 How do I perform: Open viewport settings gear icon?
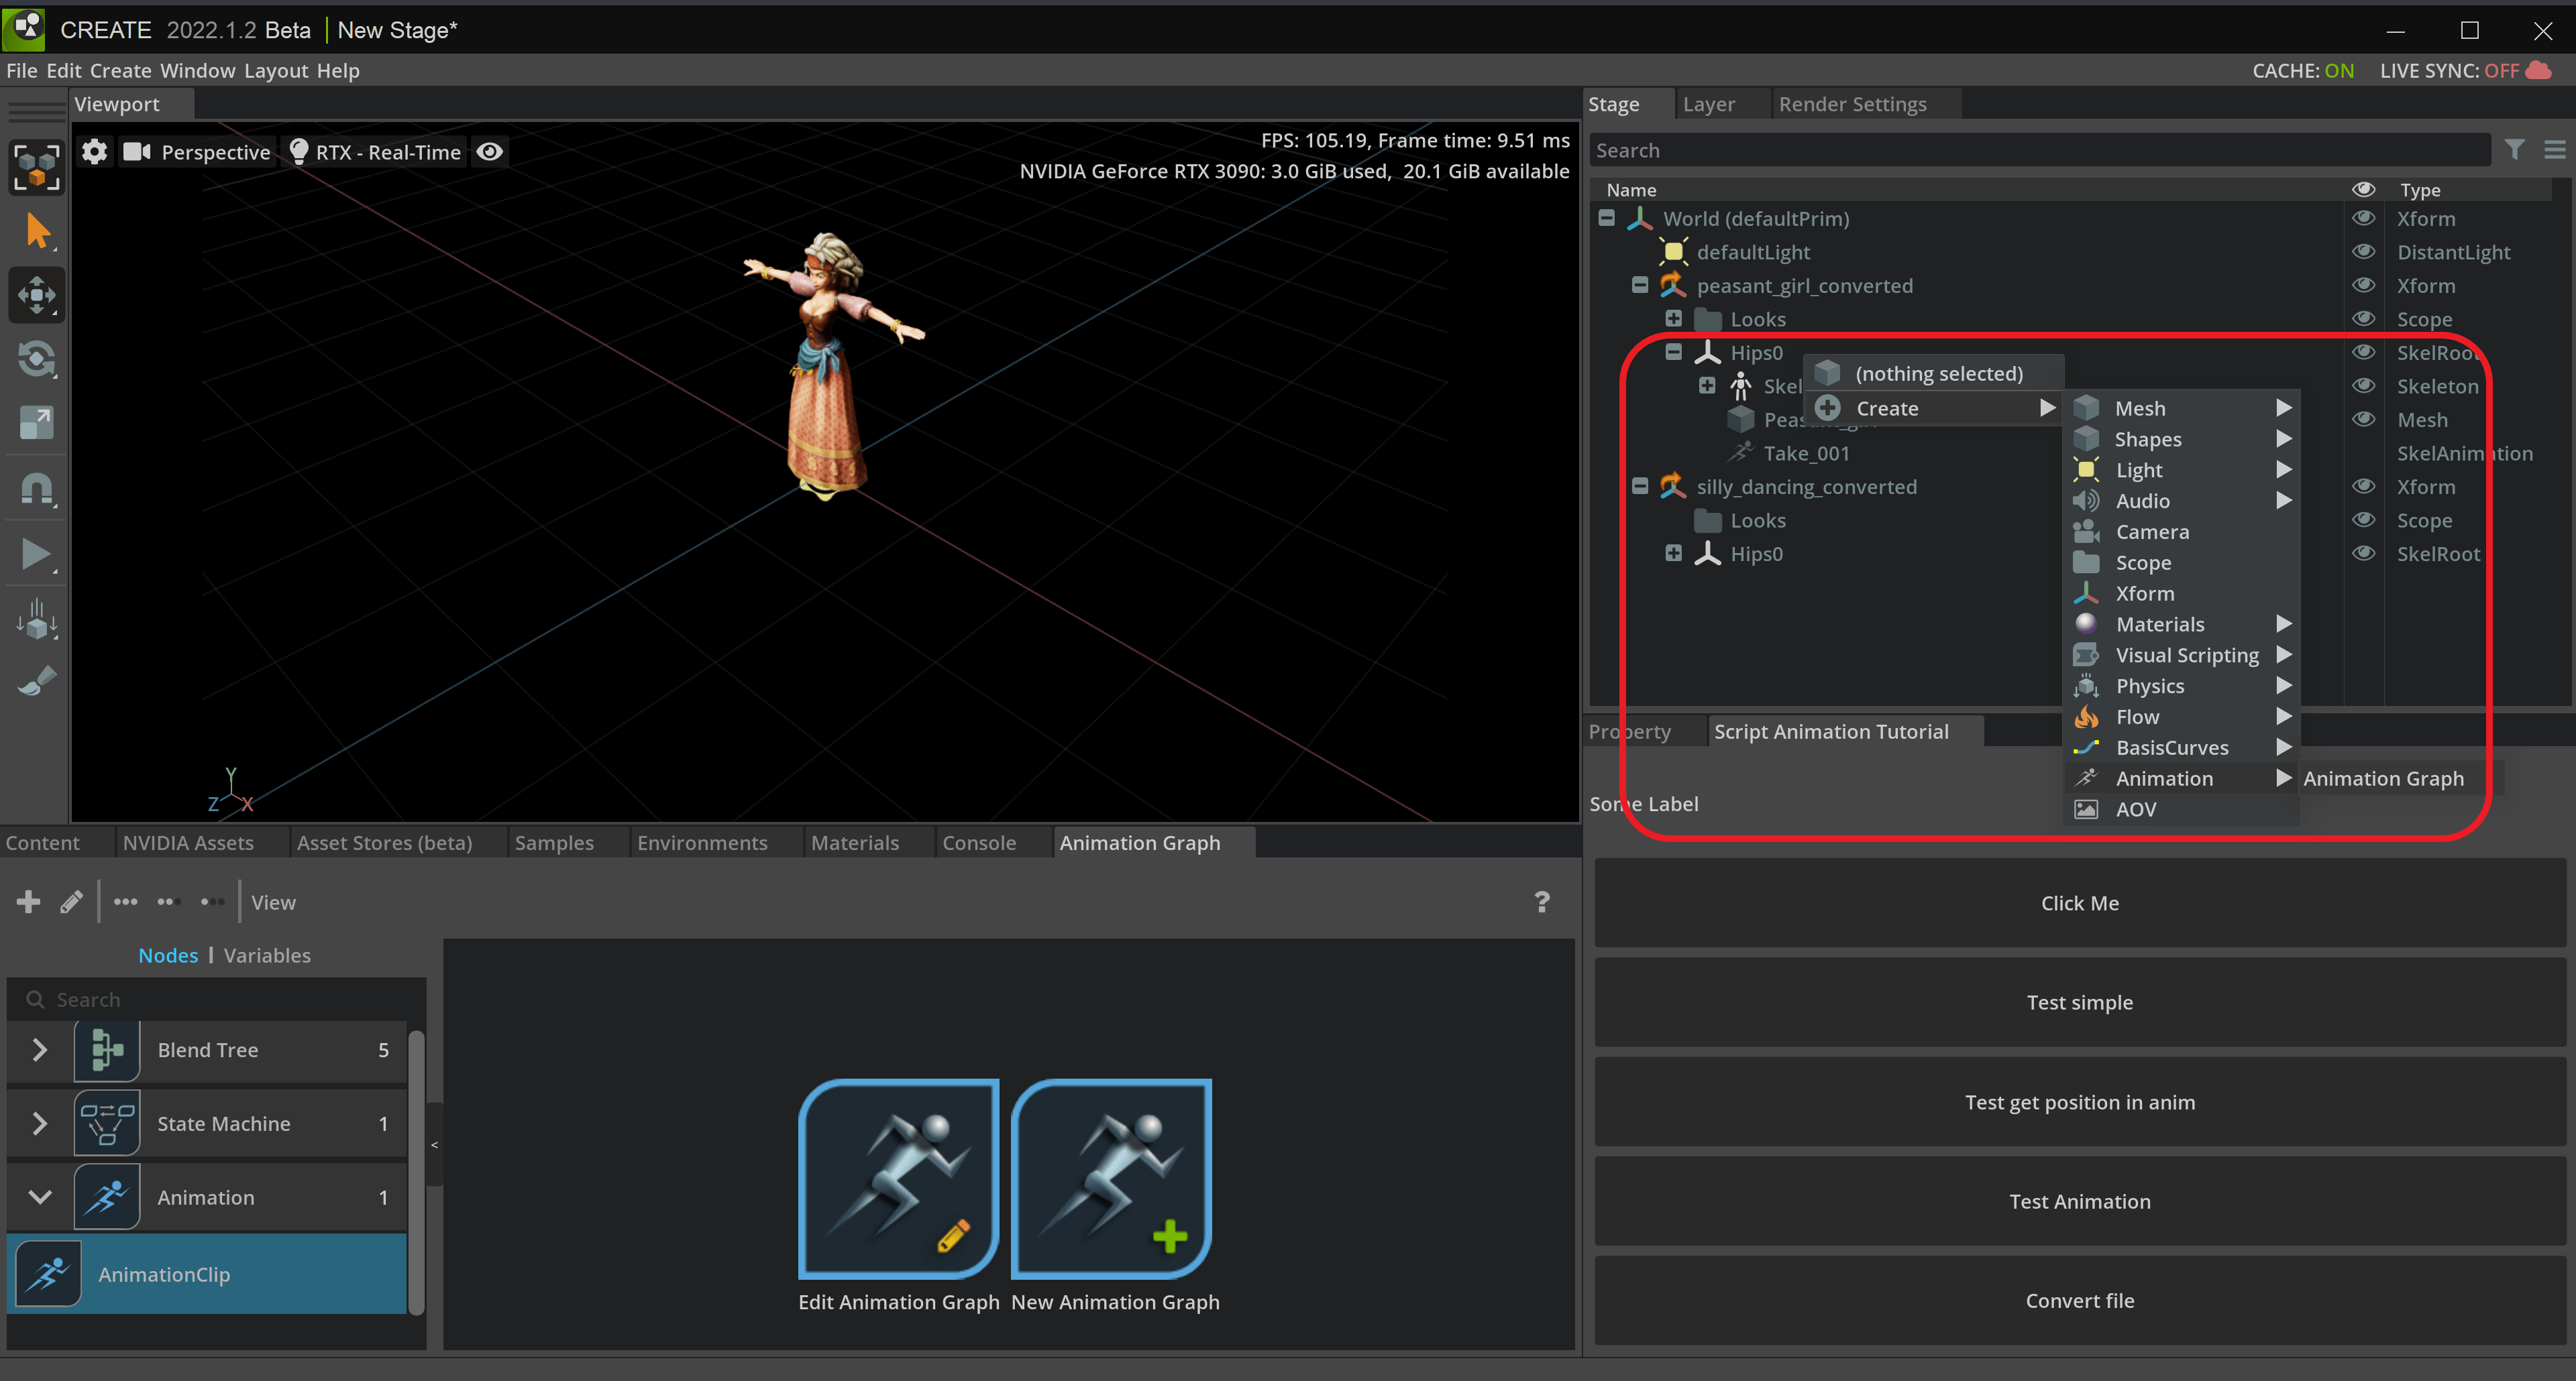point(94,152)
